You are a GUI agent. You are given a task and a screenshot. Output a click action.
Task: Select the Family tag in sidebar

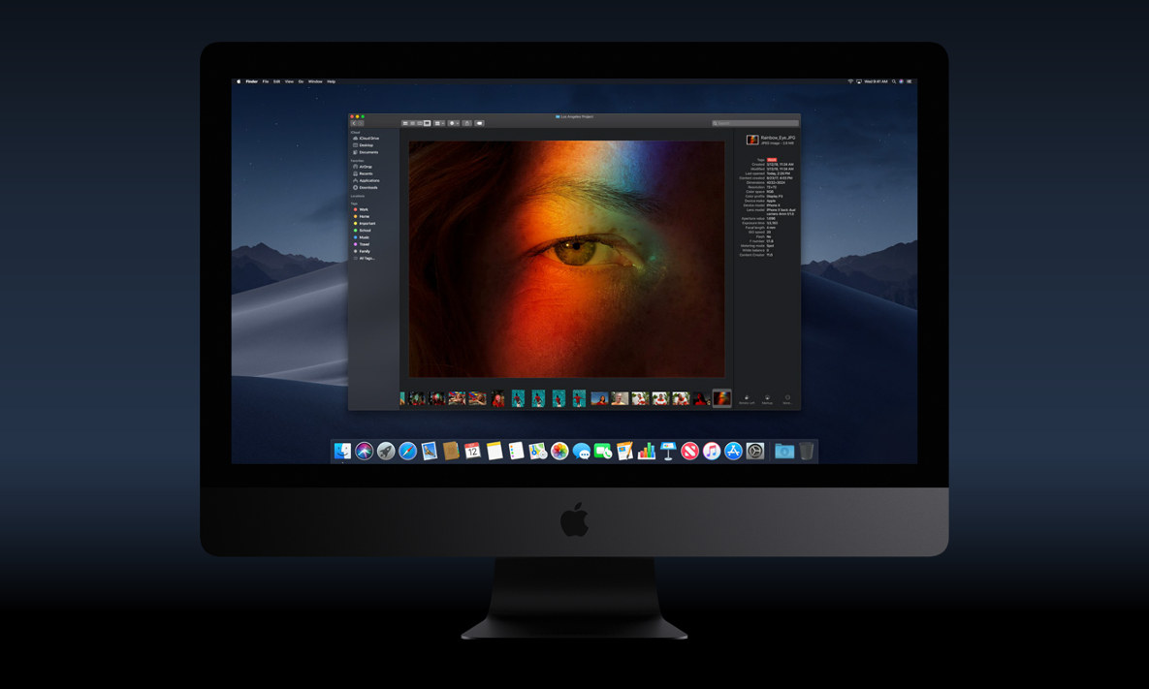362,251
